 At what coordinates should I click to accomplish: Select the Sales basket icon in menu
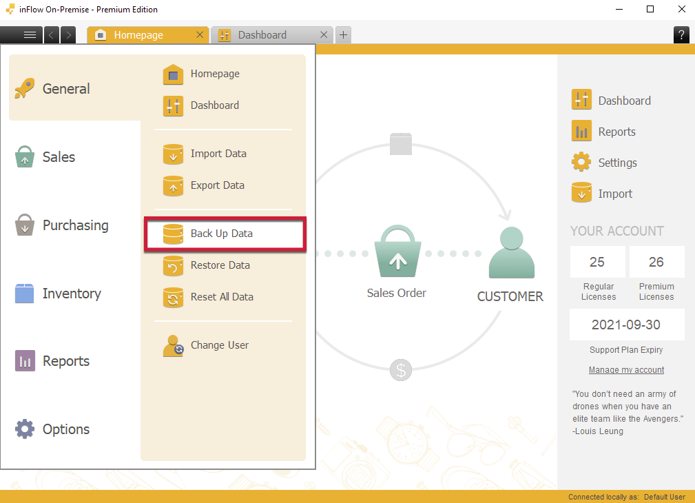(25, 156)
